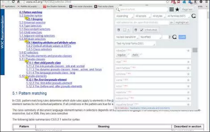This screenshot has width=210, height=132.
Task: Open the first Free vector characters bookmark
Action: (x=81, y=6)
